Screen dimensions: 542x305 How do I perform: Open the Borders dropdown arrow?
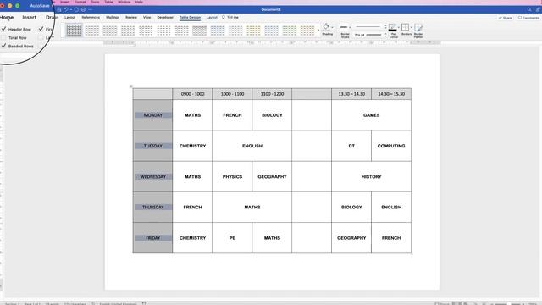point(411,27)
